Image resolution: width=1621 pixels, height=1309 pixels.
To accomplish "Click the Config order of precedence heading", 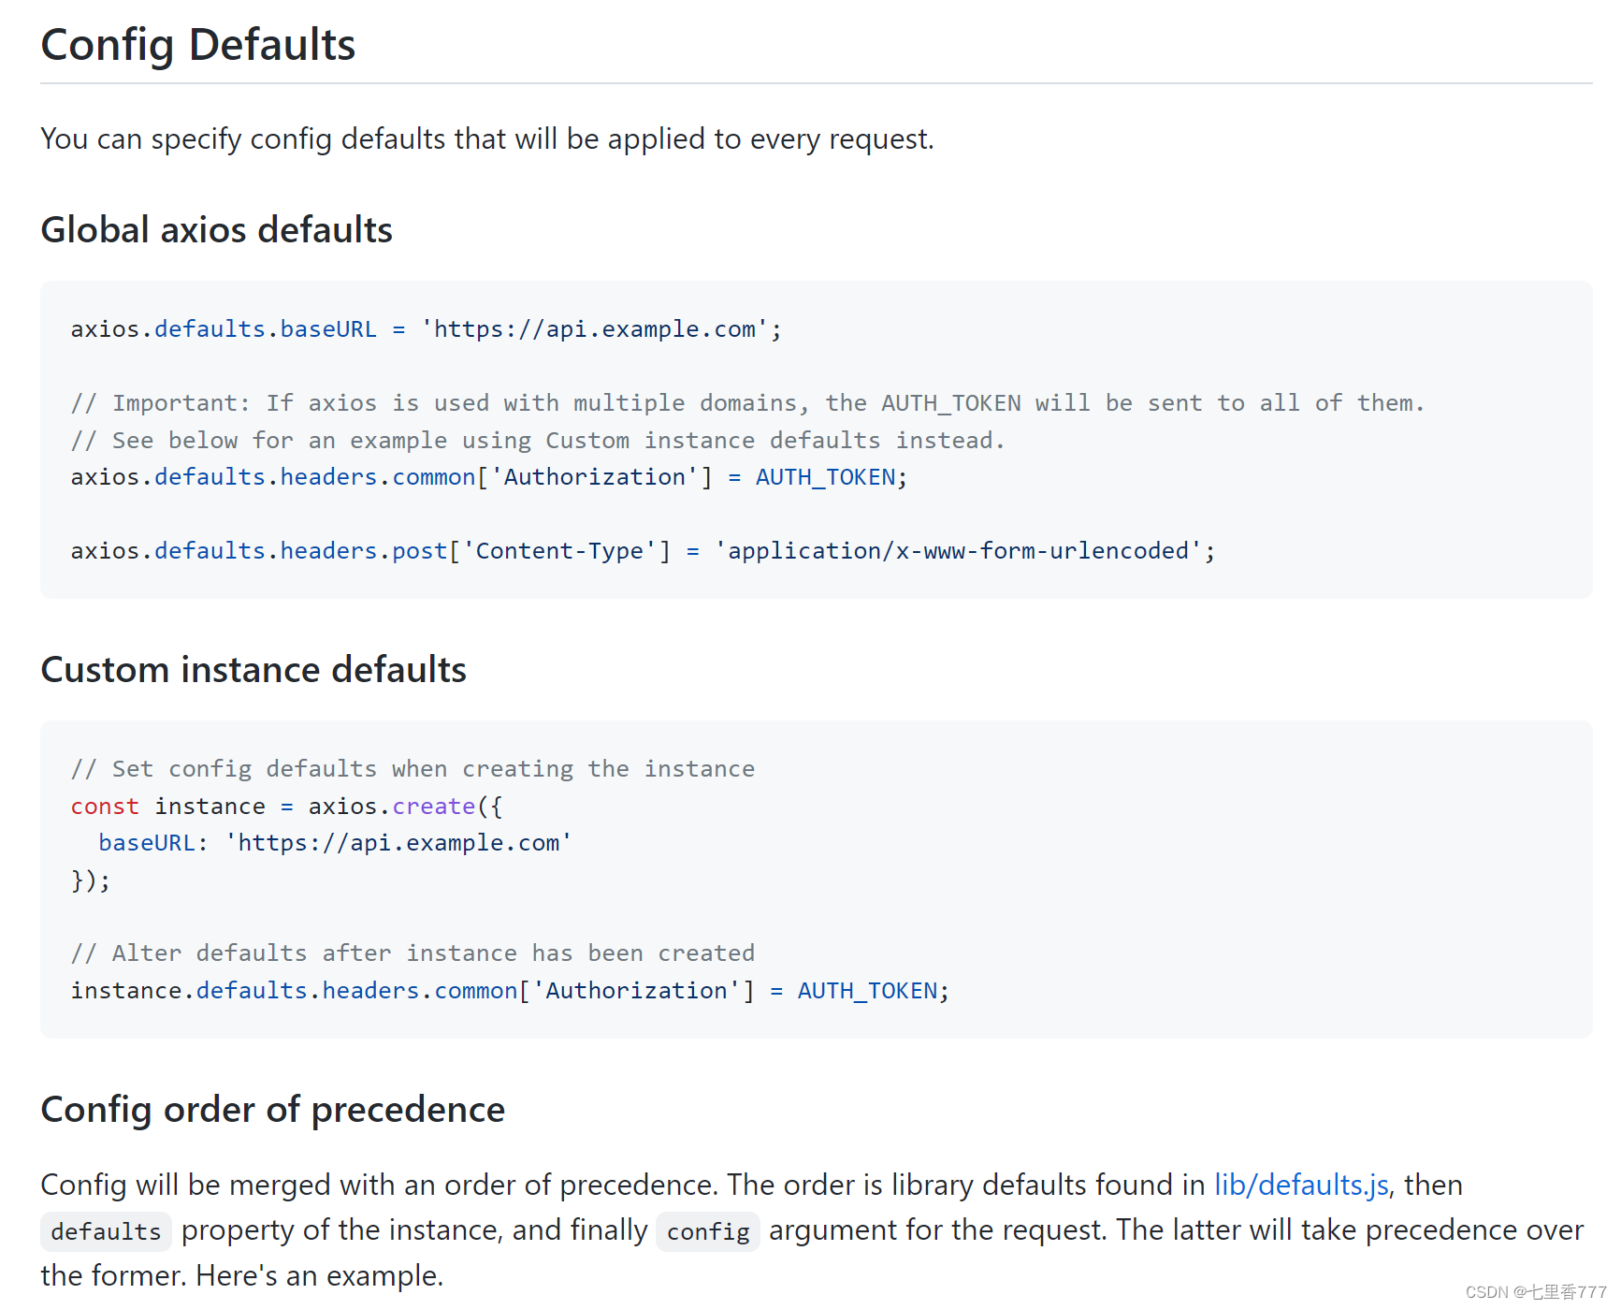I will coord(273,1110).
